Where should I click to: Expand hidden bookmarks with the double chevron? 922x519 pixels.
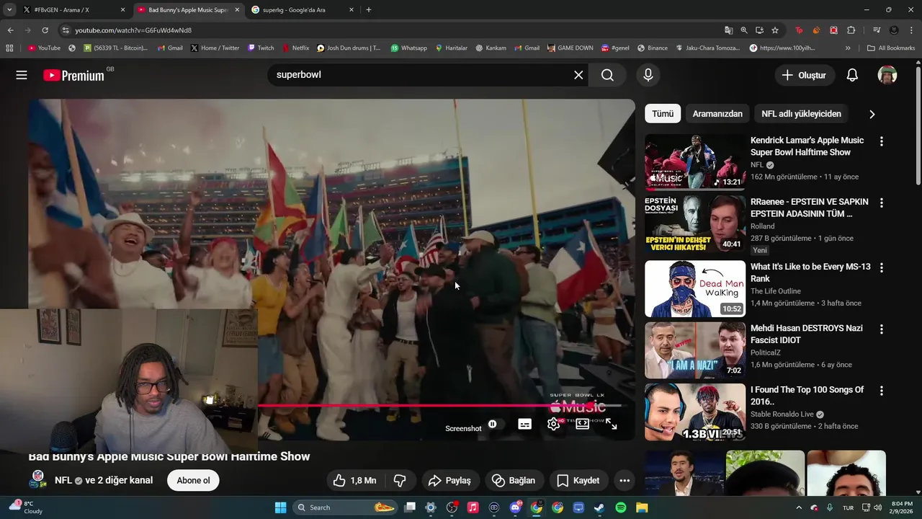click(848, 48)
